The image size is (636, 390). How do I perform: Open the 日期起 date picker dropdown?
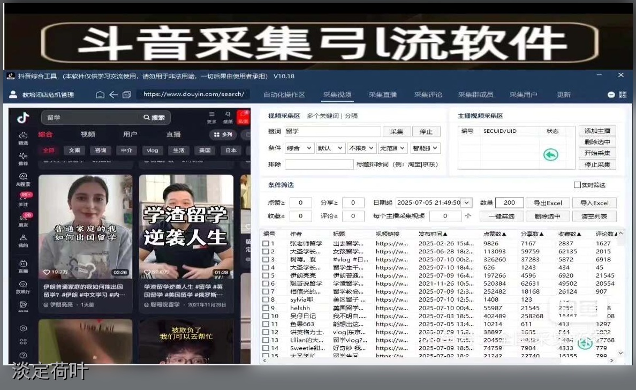click(467, 202)
